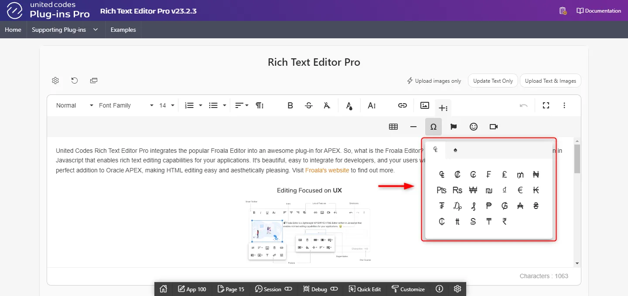
Task: Insert a table from toolbar
Action: [393, 127]
